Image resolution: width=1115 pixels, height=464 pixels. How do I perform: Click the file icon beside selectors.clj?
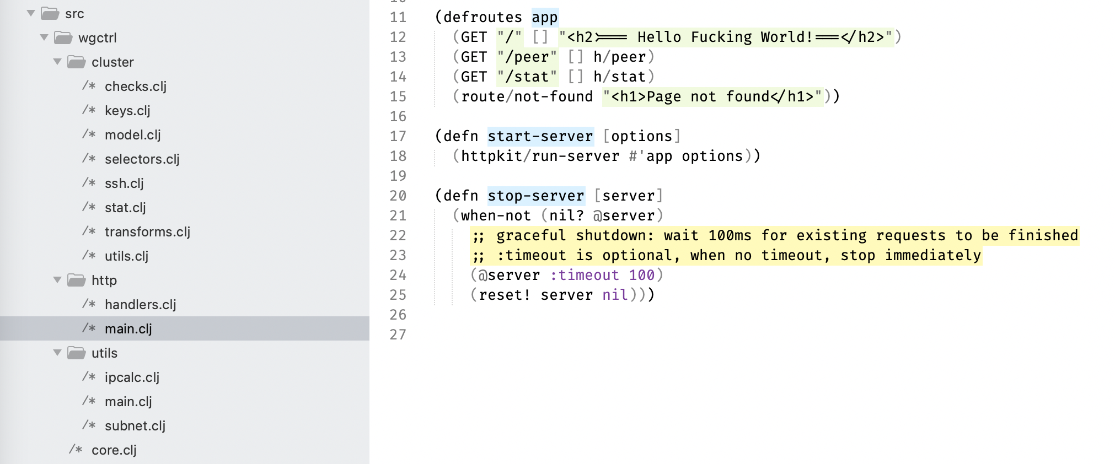(x=89, y=159)
